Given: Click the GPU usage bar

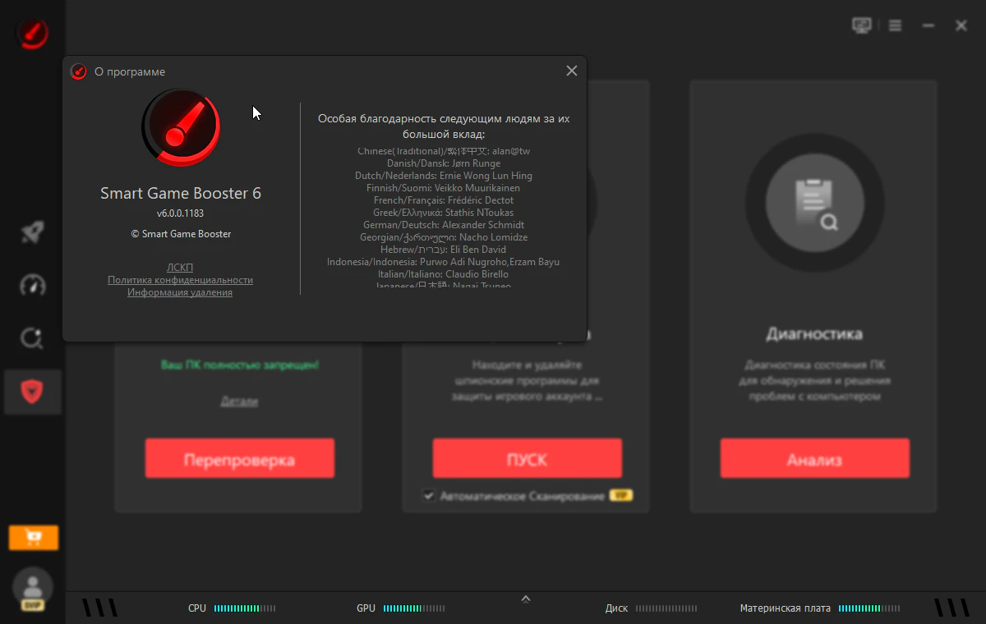Looking at the screenshot, I should (414, 608).
